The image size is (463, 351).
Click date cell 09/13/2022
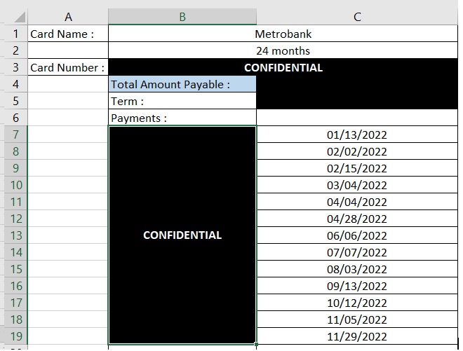point(357,286)
